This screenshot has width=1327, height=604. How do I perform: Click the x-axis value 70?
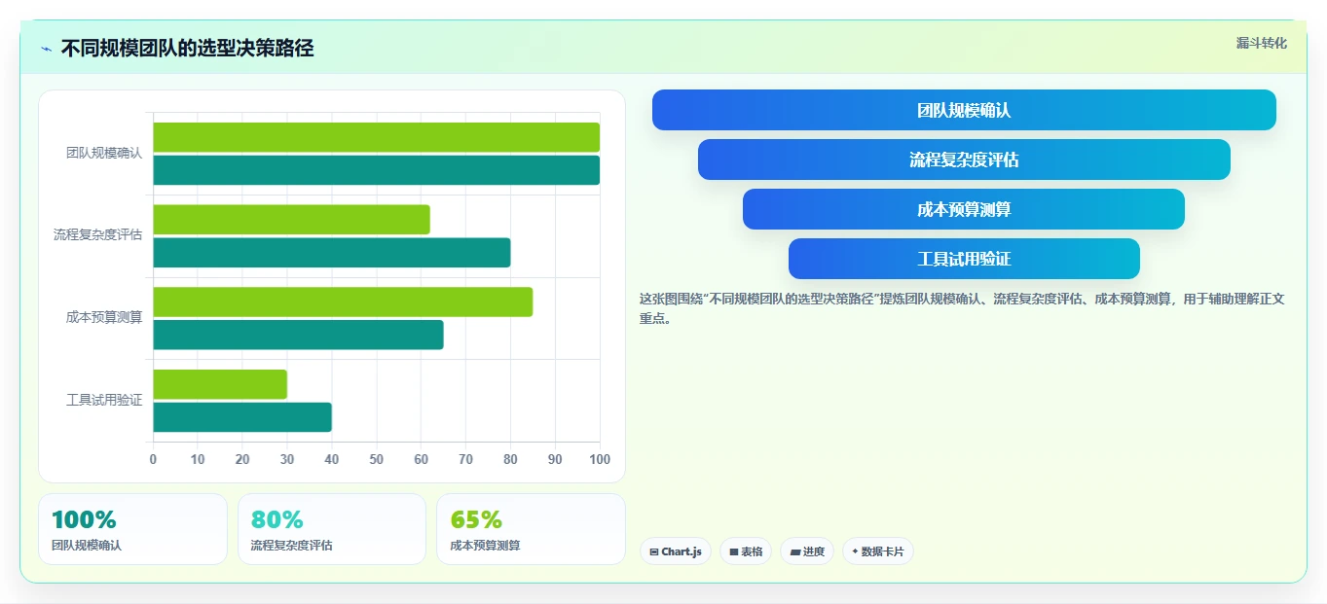click(x=465, y=459)
